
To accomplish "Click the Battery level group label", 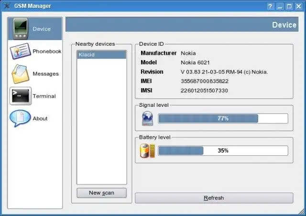I will coord(155,137).
